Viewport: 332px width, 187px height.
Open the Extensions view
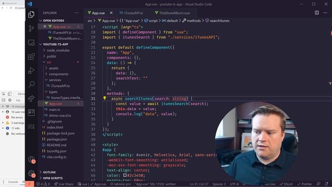(x=31, y=57)
